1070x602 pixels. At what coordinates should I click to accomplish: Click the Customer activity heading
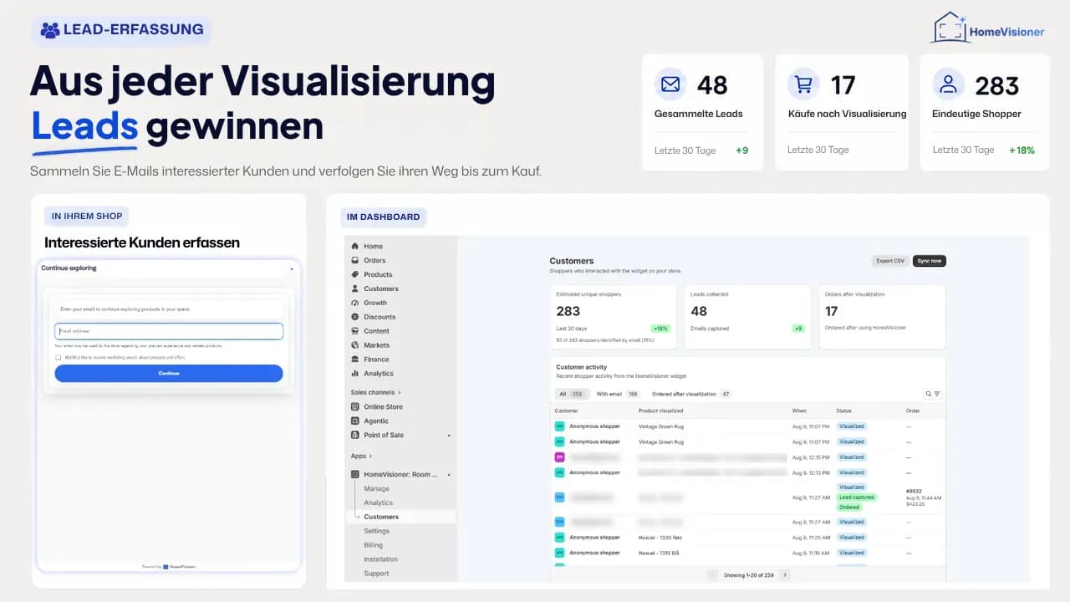(x=582, y=367)
